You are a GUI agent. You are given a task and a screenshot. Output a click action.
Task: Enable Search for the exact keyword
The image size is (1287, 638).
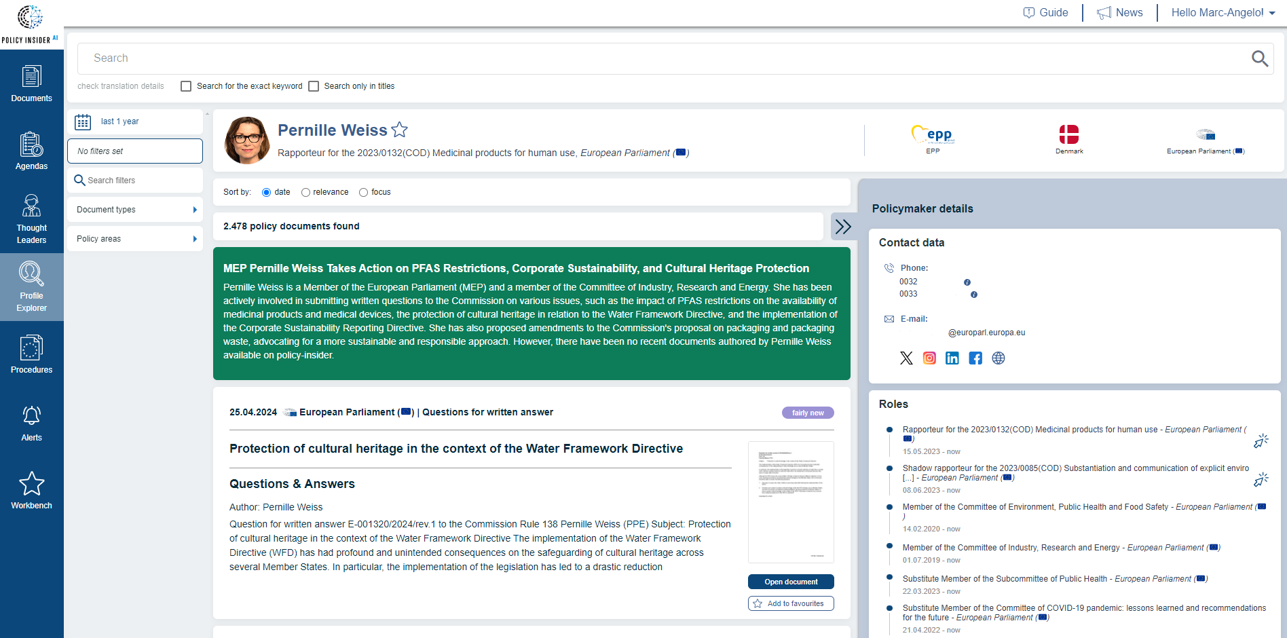(186, 86)
